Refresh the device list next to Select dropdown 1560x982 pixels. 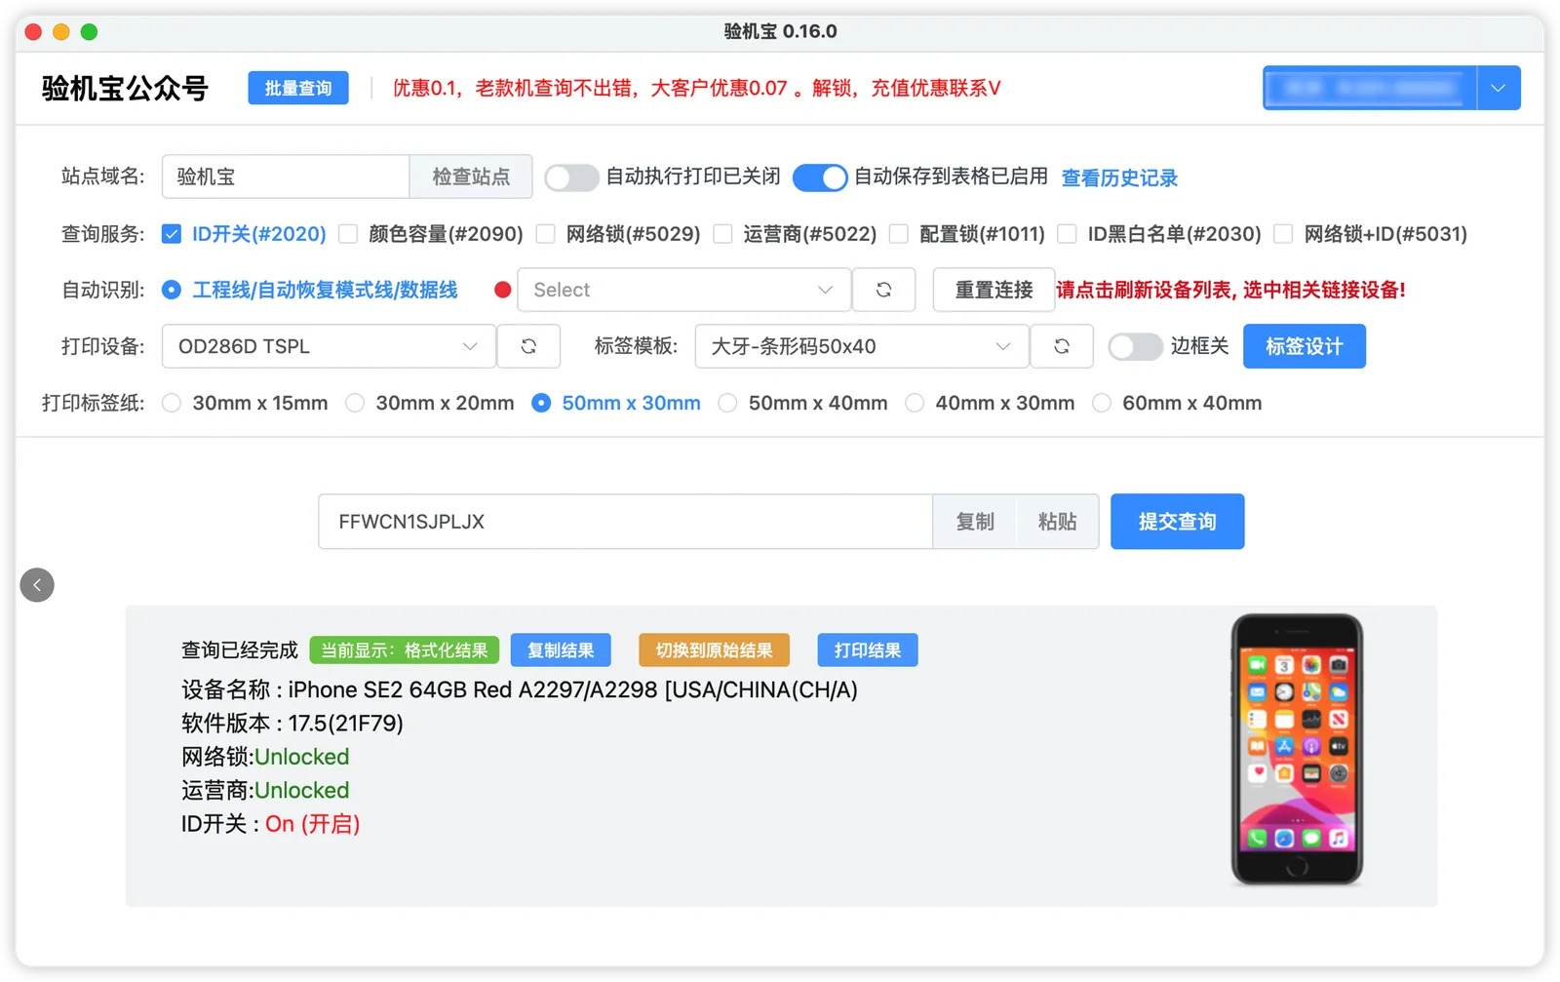883,290
